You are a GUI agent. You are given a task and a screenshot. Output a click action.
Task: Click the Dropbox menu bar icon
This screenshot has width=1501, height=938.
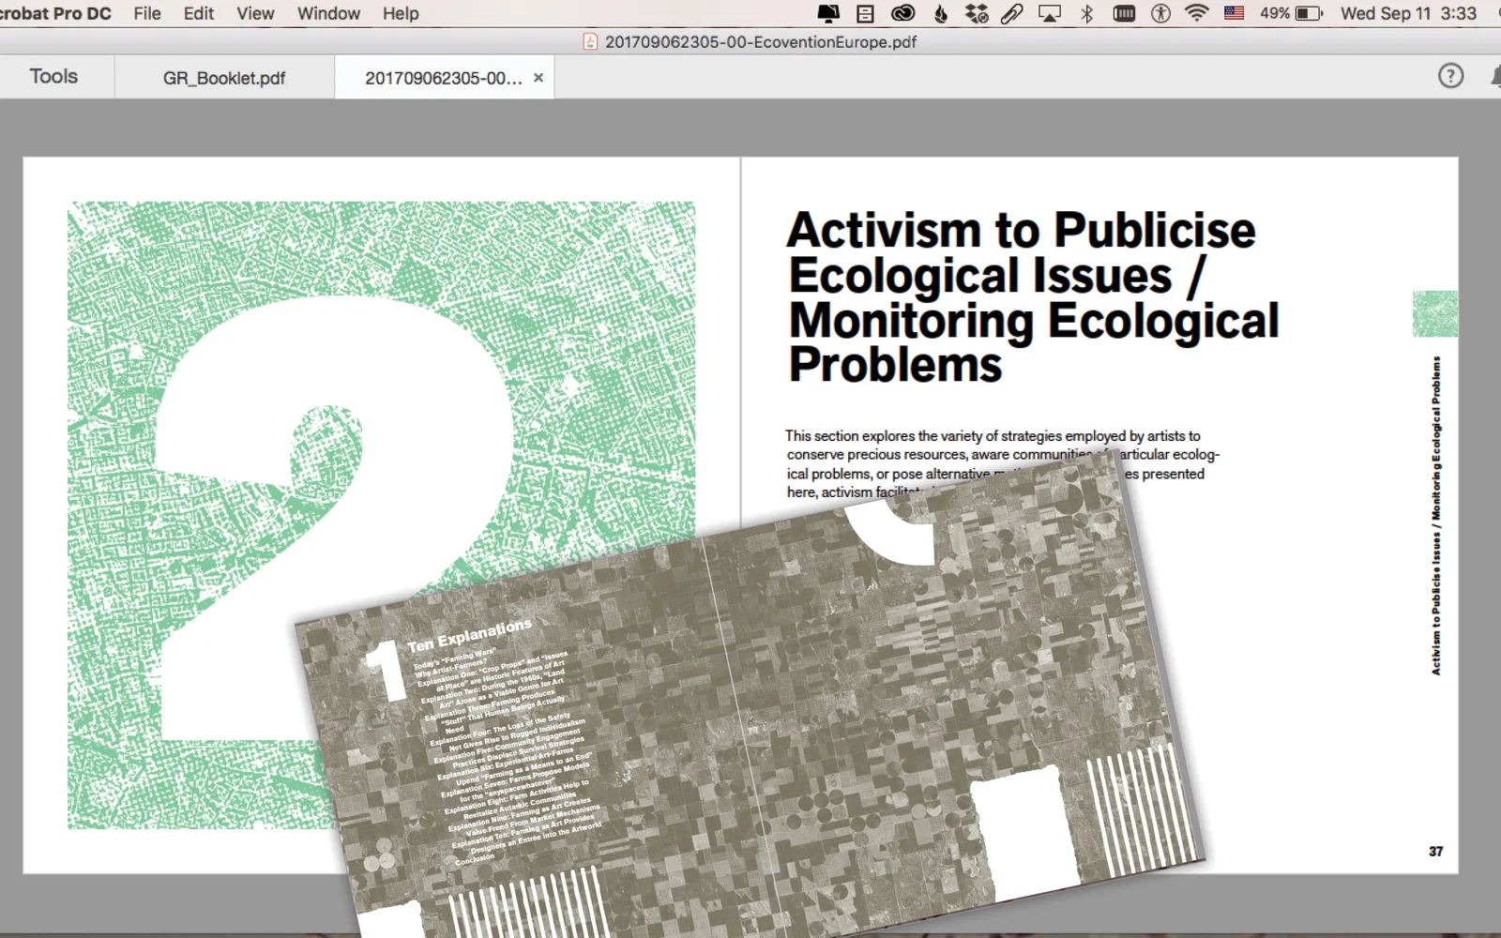(977, 13)
